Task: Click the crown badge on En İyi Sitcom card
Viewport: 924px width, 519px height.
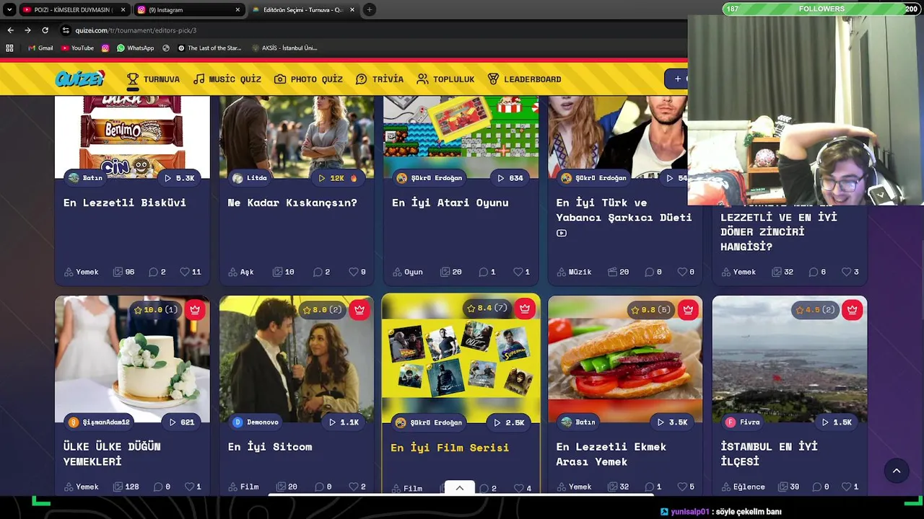Action: point(359,310)
